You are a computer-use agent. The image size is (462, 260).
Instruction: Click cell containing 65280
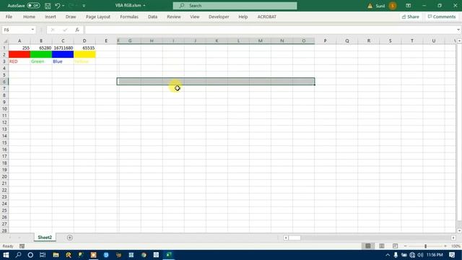coord(41,48)
